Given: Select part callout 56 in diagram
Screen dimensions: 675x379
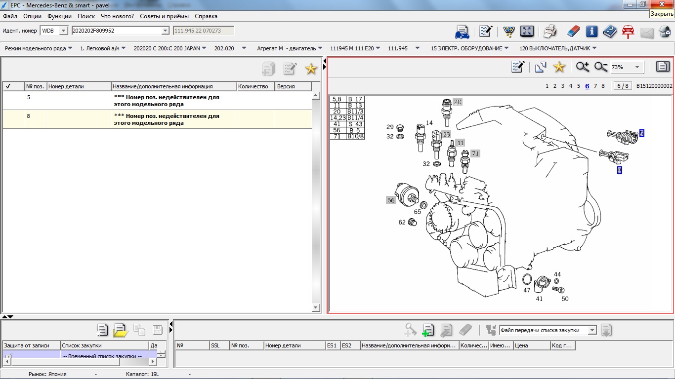Looking at the screenshot, I should pyautogui.click(x=391, y=200).
